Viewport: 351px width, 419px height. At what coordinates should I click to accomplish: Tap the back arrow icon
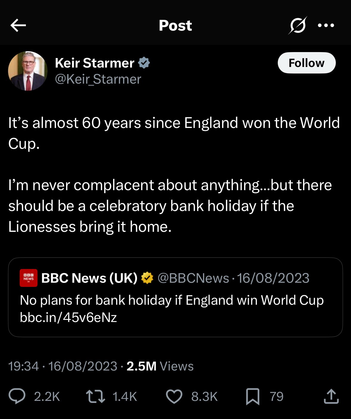point(18,25)
